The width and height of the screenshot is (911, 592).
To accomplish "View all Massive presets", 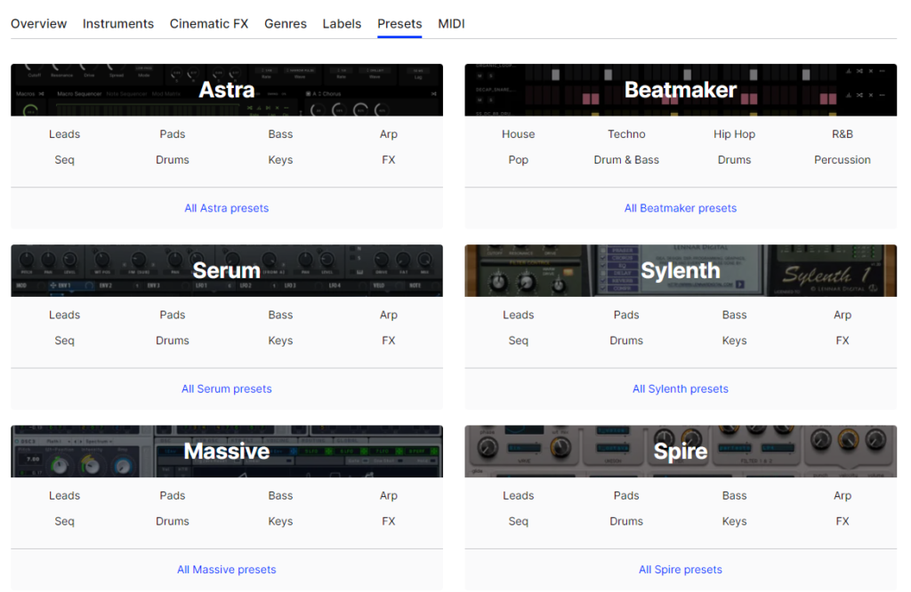I will coord(226,569).
